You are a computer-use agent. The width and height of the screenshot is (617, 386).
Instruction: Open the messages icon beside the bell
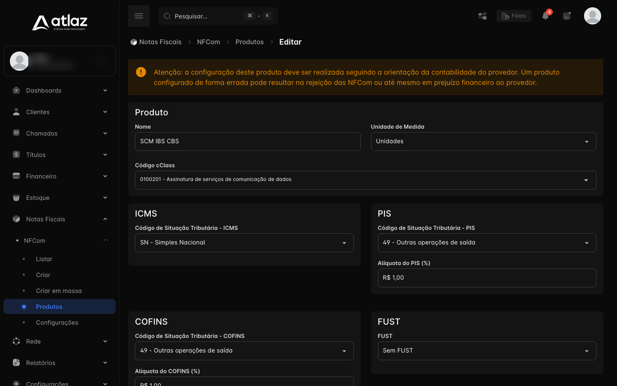pos(567,16)
